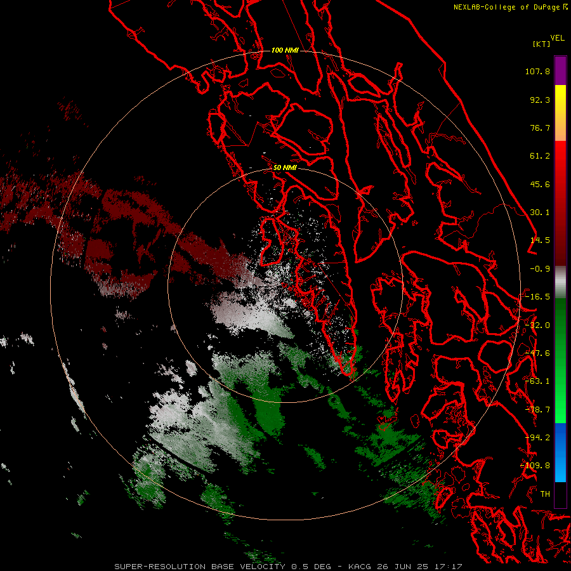Click the 100 NMI range ring label

click(x=285, y=50)
